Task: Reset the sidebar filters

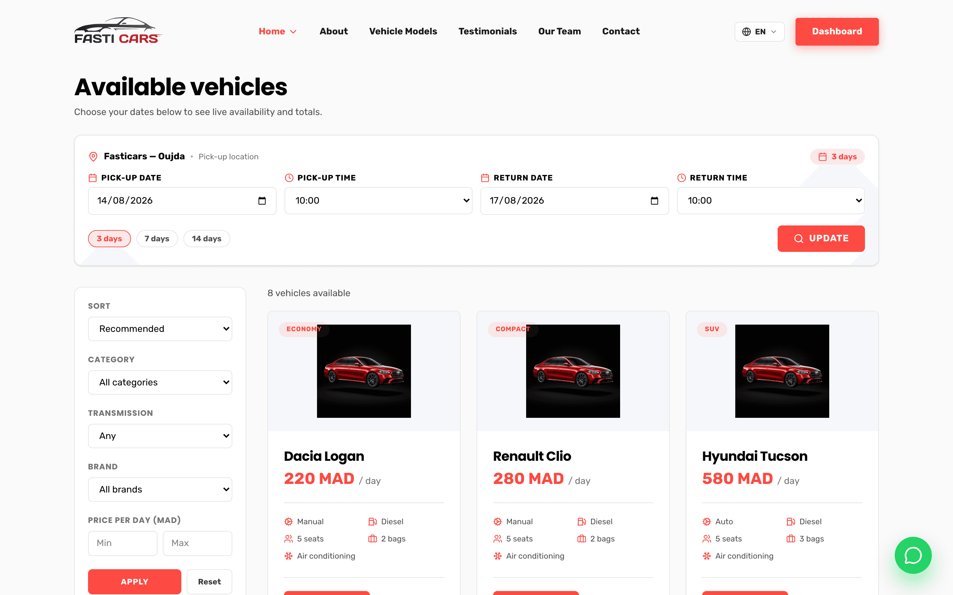Action: (209, 582)
